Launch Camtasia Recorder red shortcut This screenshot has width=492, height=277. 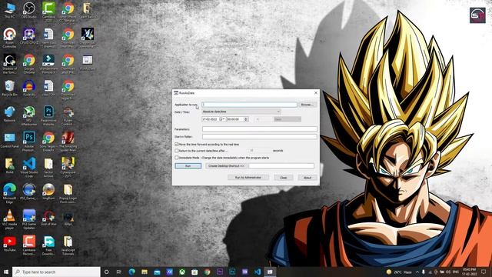coord(29,245)
